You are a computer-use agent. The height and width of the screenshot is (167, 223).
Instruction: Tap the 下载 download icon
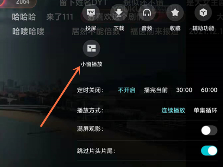tap(119, 13)
